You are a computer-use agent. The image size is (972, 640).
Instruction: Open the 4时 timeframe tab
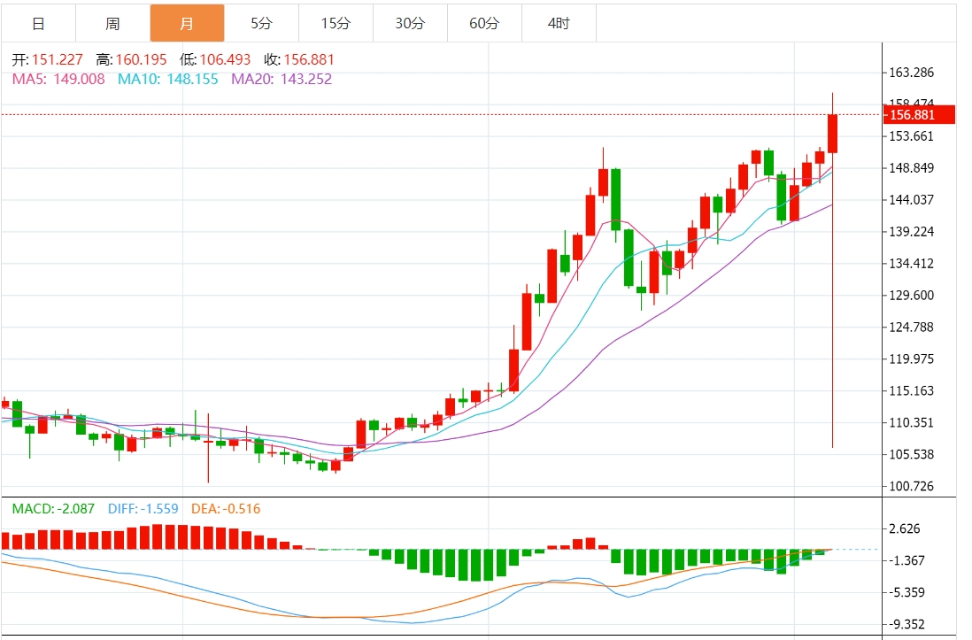pyautogui.click(x=559, y=24)
